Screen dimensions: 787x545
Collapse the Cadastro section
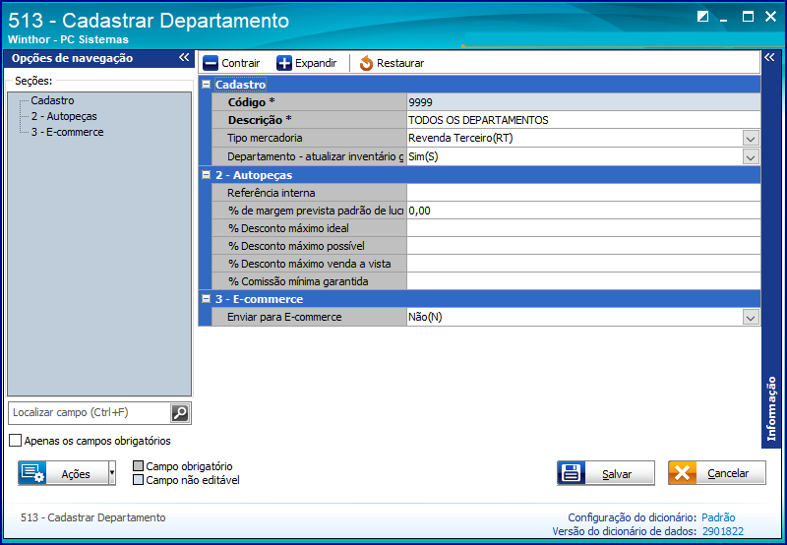click(x=206, y=85)
